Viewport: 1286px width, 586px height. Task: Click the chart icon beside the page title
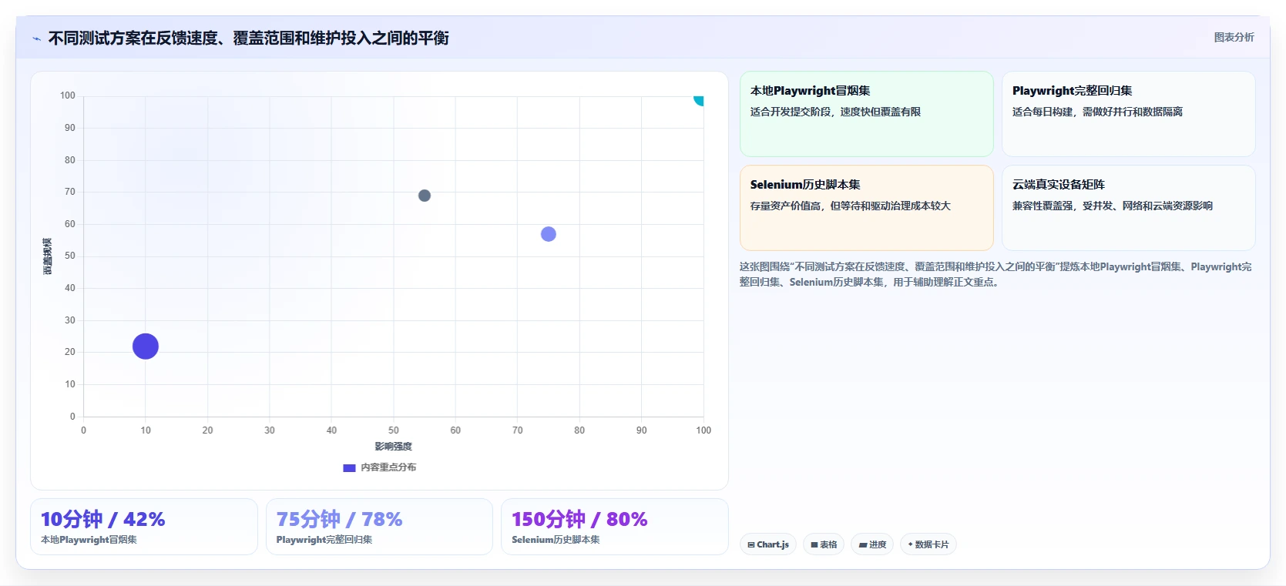[36, 39]
